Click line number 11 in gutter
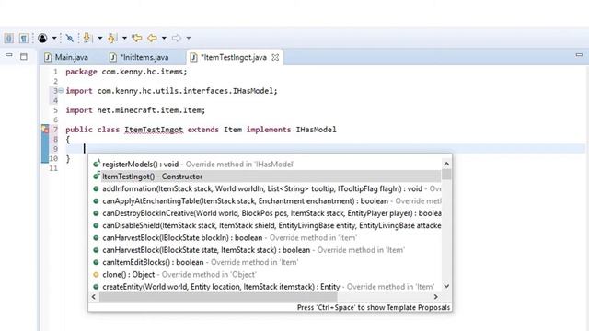This screenshot has width=589, height=331. (x=53, y=168)
